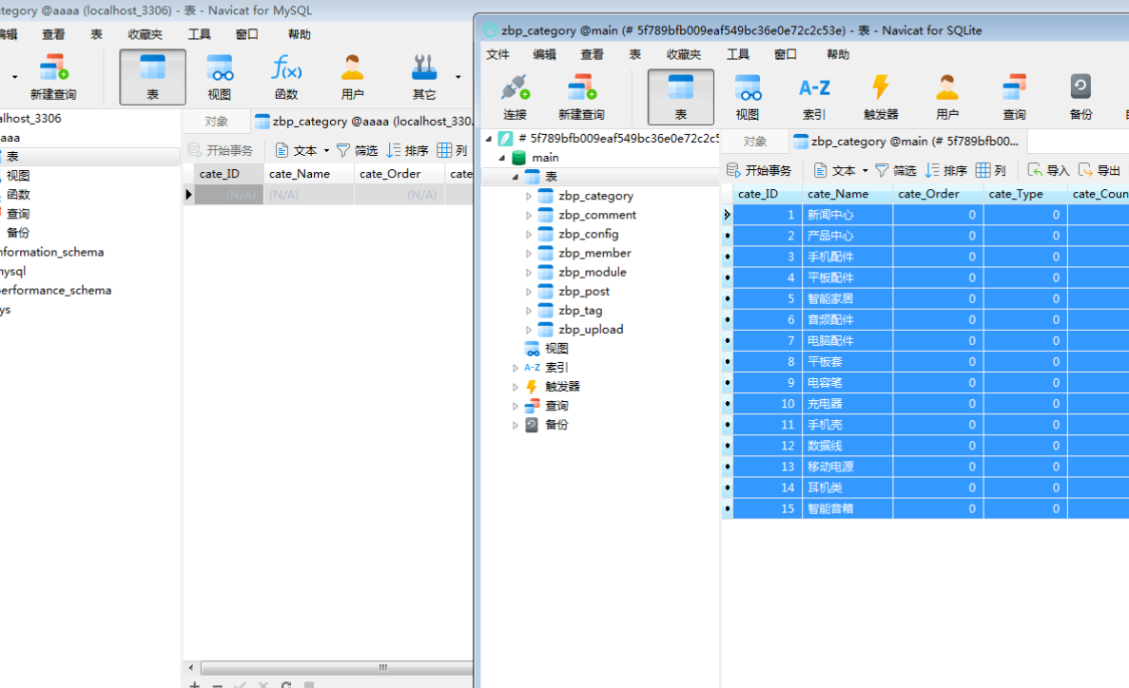
Task: Collapse the main database node
Action: tap(502, 158)
